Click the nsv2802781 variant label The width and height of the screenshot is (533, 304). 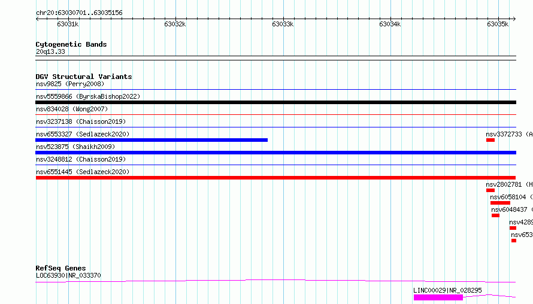(509, 184)
